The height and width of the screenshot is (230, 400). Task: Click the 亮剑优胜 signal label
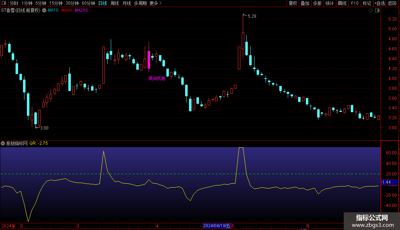(x=157, y=79)
